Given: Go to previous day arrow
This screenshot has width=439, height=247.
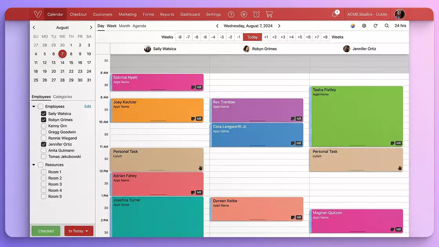Looking at the screenshot, I should (217, 26).
